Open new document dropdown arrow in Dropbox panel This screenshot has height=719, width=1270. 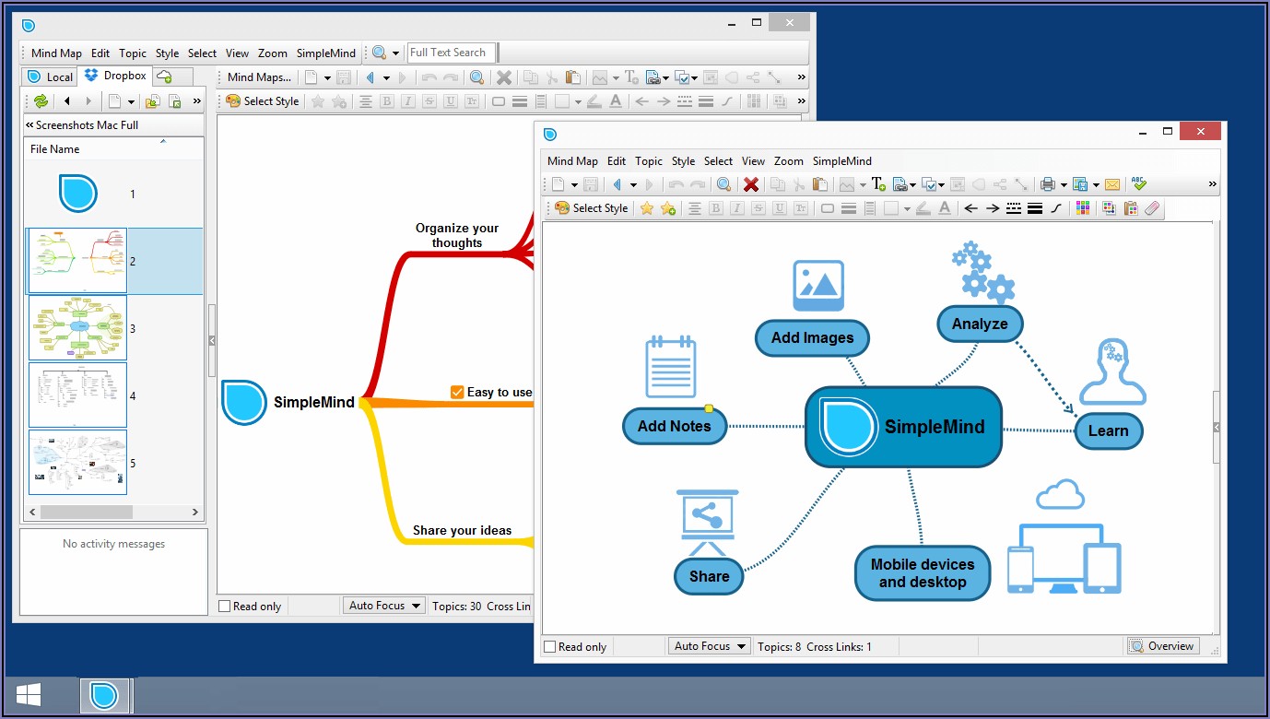coord(131,101)
